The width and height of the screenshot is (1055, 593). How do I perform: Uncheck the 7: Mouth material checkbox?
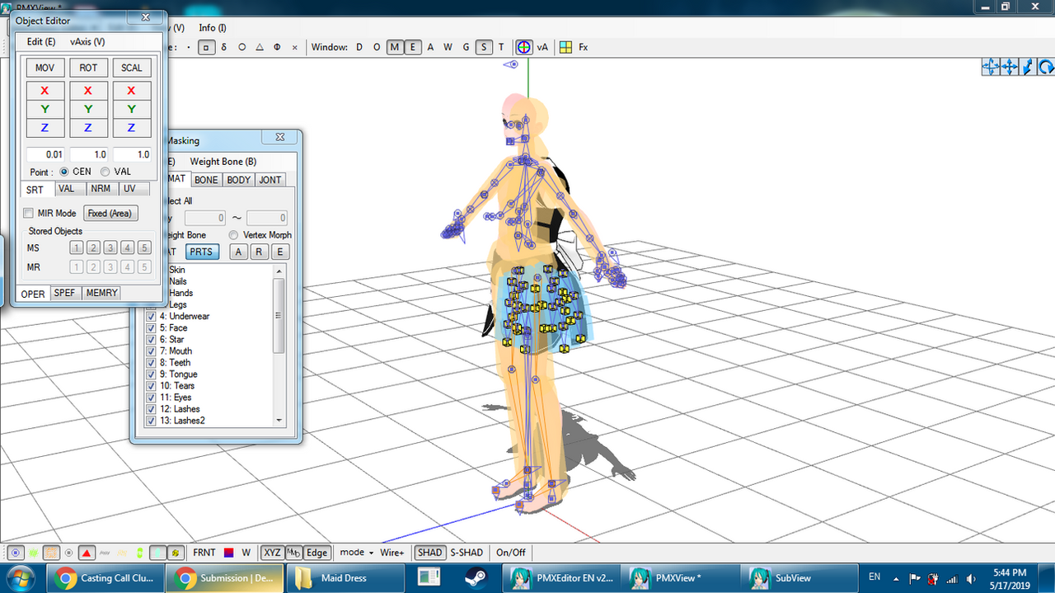click(x=151, y=351)
